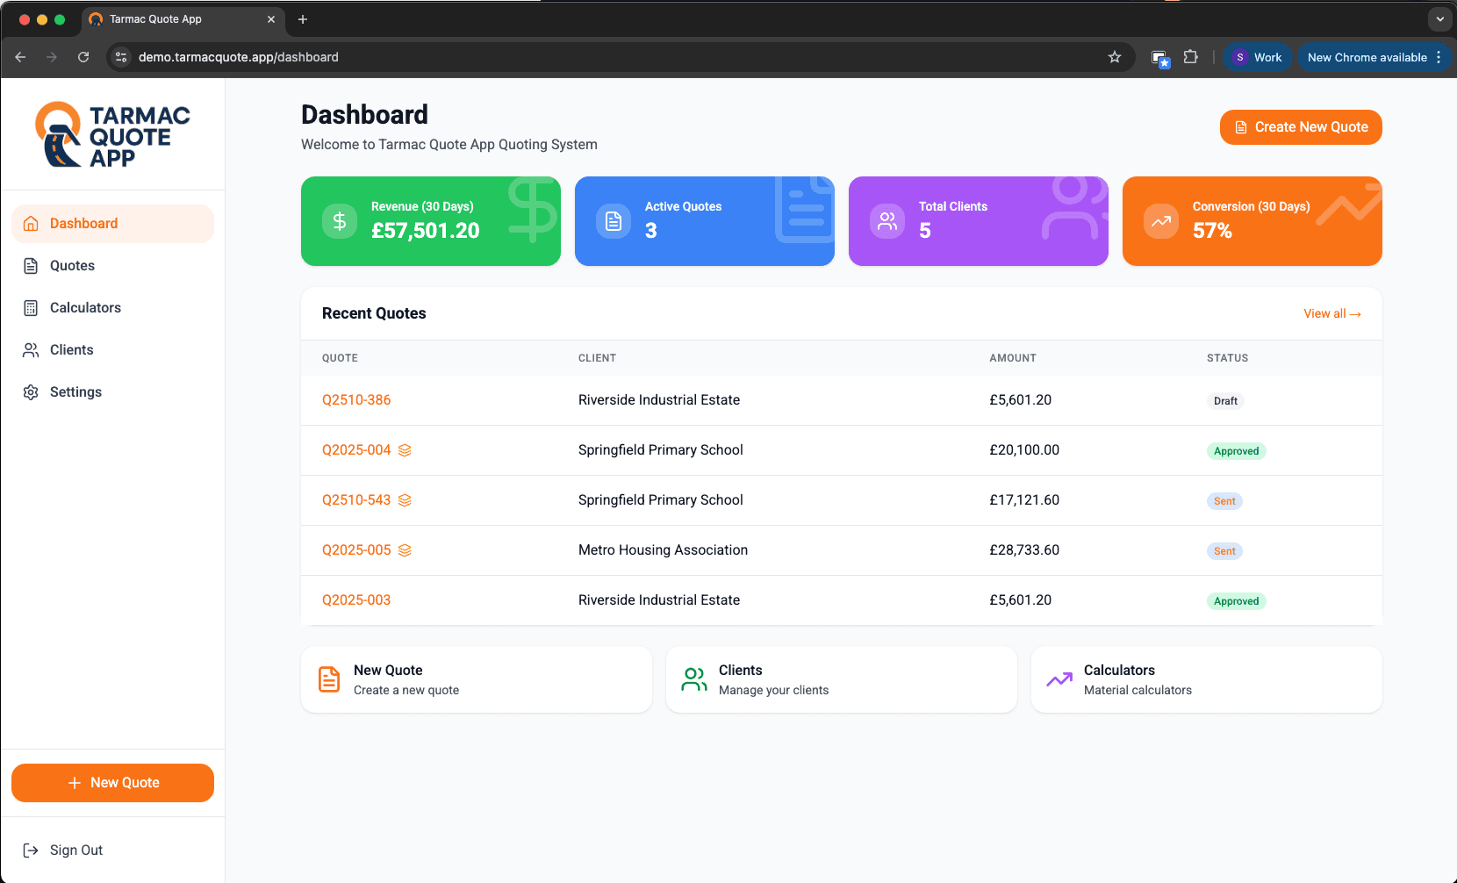Screen dimensions: 1457x883
Task: Open Quotes via its sidebar icon
Action: 32,265
